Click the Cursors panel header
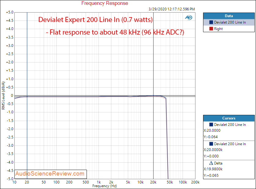The image size is (256, 189). point(229,118)
